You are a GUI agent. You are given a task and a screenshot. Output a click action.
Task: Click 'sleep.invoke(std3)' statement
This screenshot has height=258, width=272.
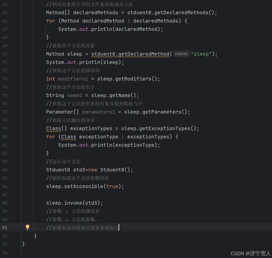[x=74, y=203]
